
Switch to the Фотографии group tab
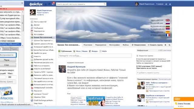coord(115,45)
